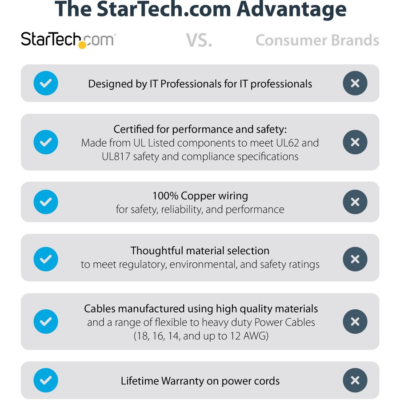Screen dimensions: 400x400
Task: Click dark X icon in Cables manufactured row
Action: (355, 321)
